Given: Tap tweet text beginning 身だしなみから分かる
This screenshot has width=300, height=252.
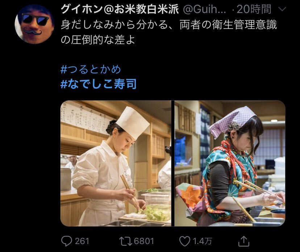Looking at the screenshot, I should click(x=169, y=25).
